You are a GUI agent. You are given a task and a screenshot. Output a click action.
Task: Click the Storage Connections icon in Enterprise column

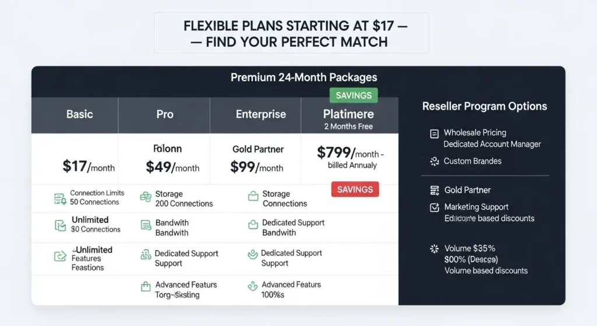pos(253,197)
